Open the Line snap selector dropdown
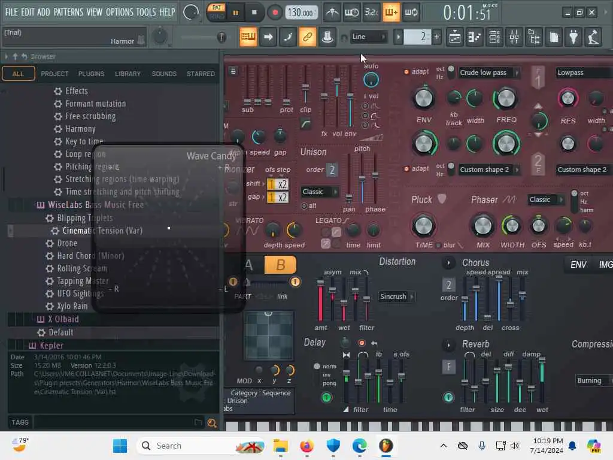 click(x=368, y=37)
